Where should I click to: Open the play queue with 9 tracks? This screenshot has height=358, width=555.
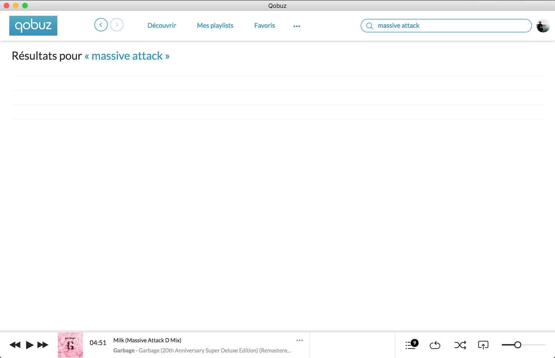(411, 345)
